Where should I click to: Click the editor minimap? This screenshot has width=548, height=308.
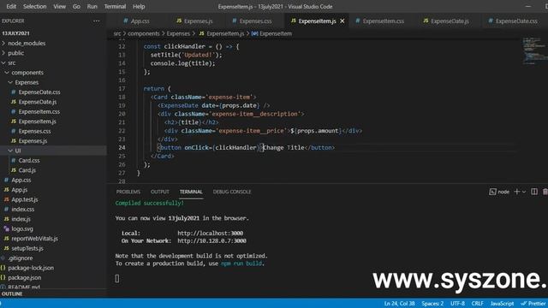click(534, 51)
